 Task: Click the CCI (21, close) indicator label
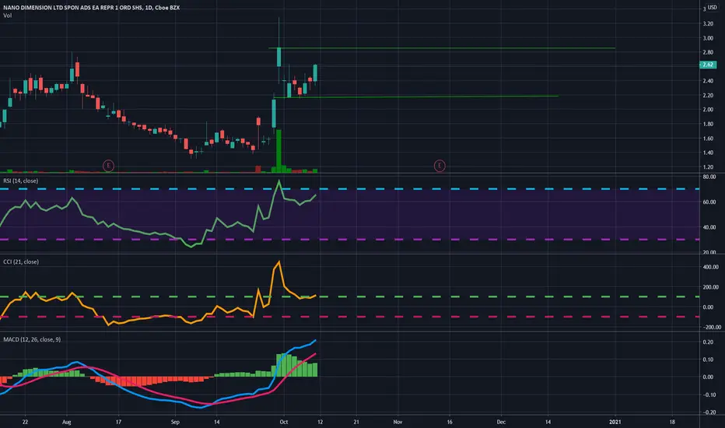21,262
